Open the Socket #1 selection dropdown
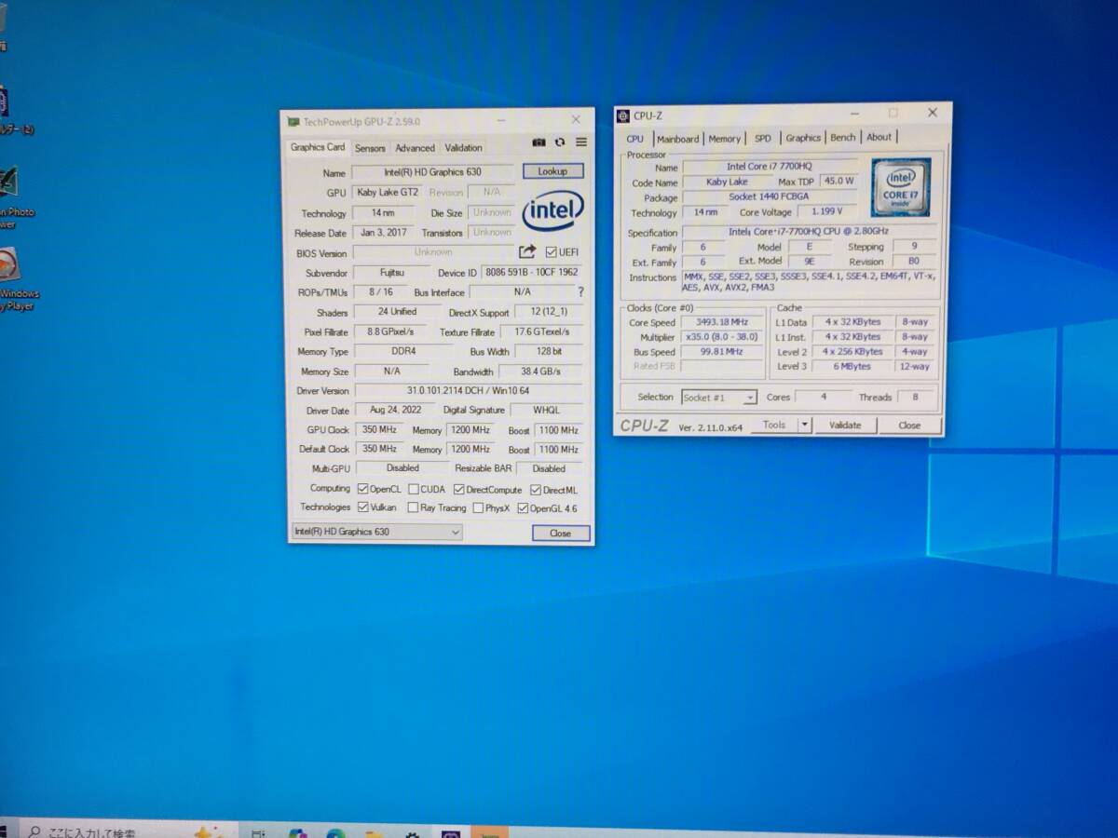The height and width of the screenshot is (838, 1118). [718, 398]
